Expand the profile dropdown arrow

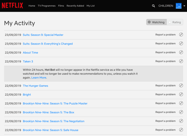[184, 6]
